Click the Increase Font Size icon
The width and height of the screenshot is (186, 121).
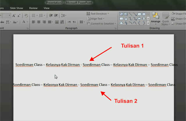(x=14, y=15)
